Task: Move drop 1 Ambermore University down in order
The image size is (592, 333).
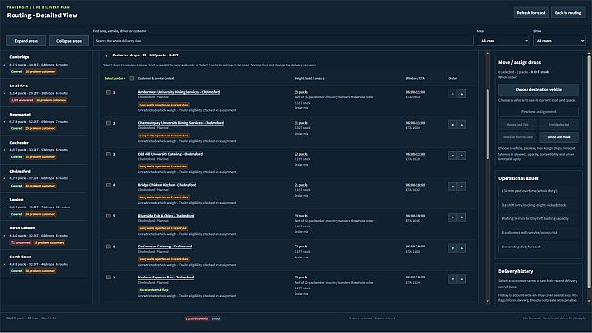Action: (461, 94)
